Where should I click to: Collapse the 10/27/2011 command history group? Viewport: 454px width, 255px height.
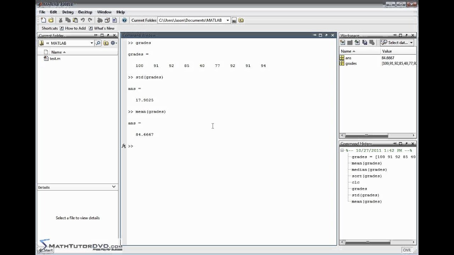[x=342, y=151]
